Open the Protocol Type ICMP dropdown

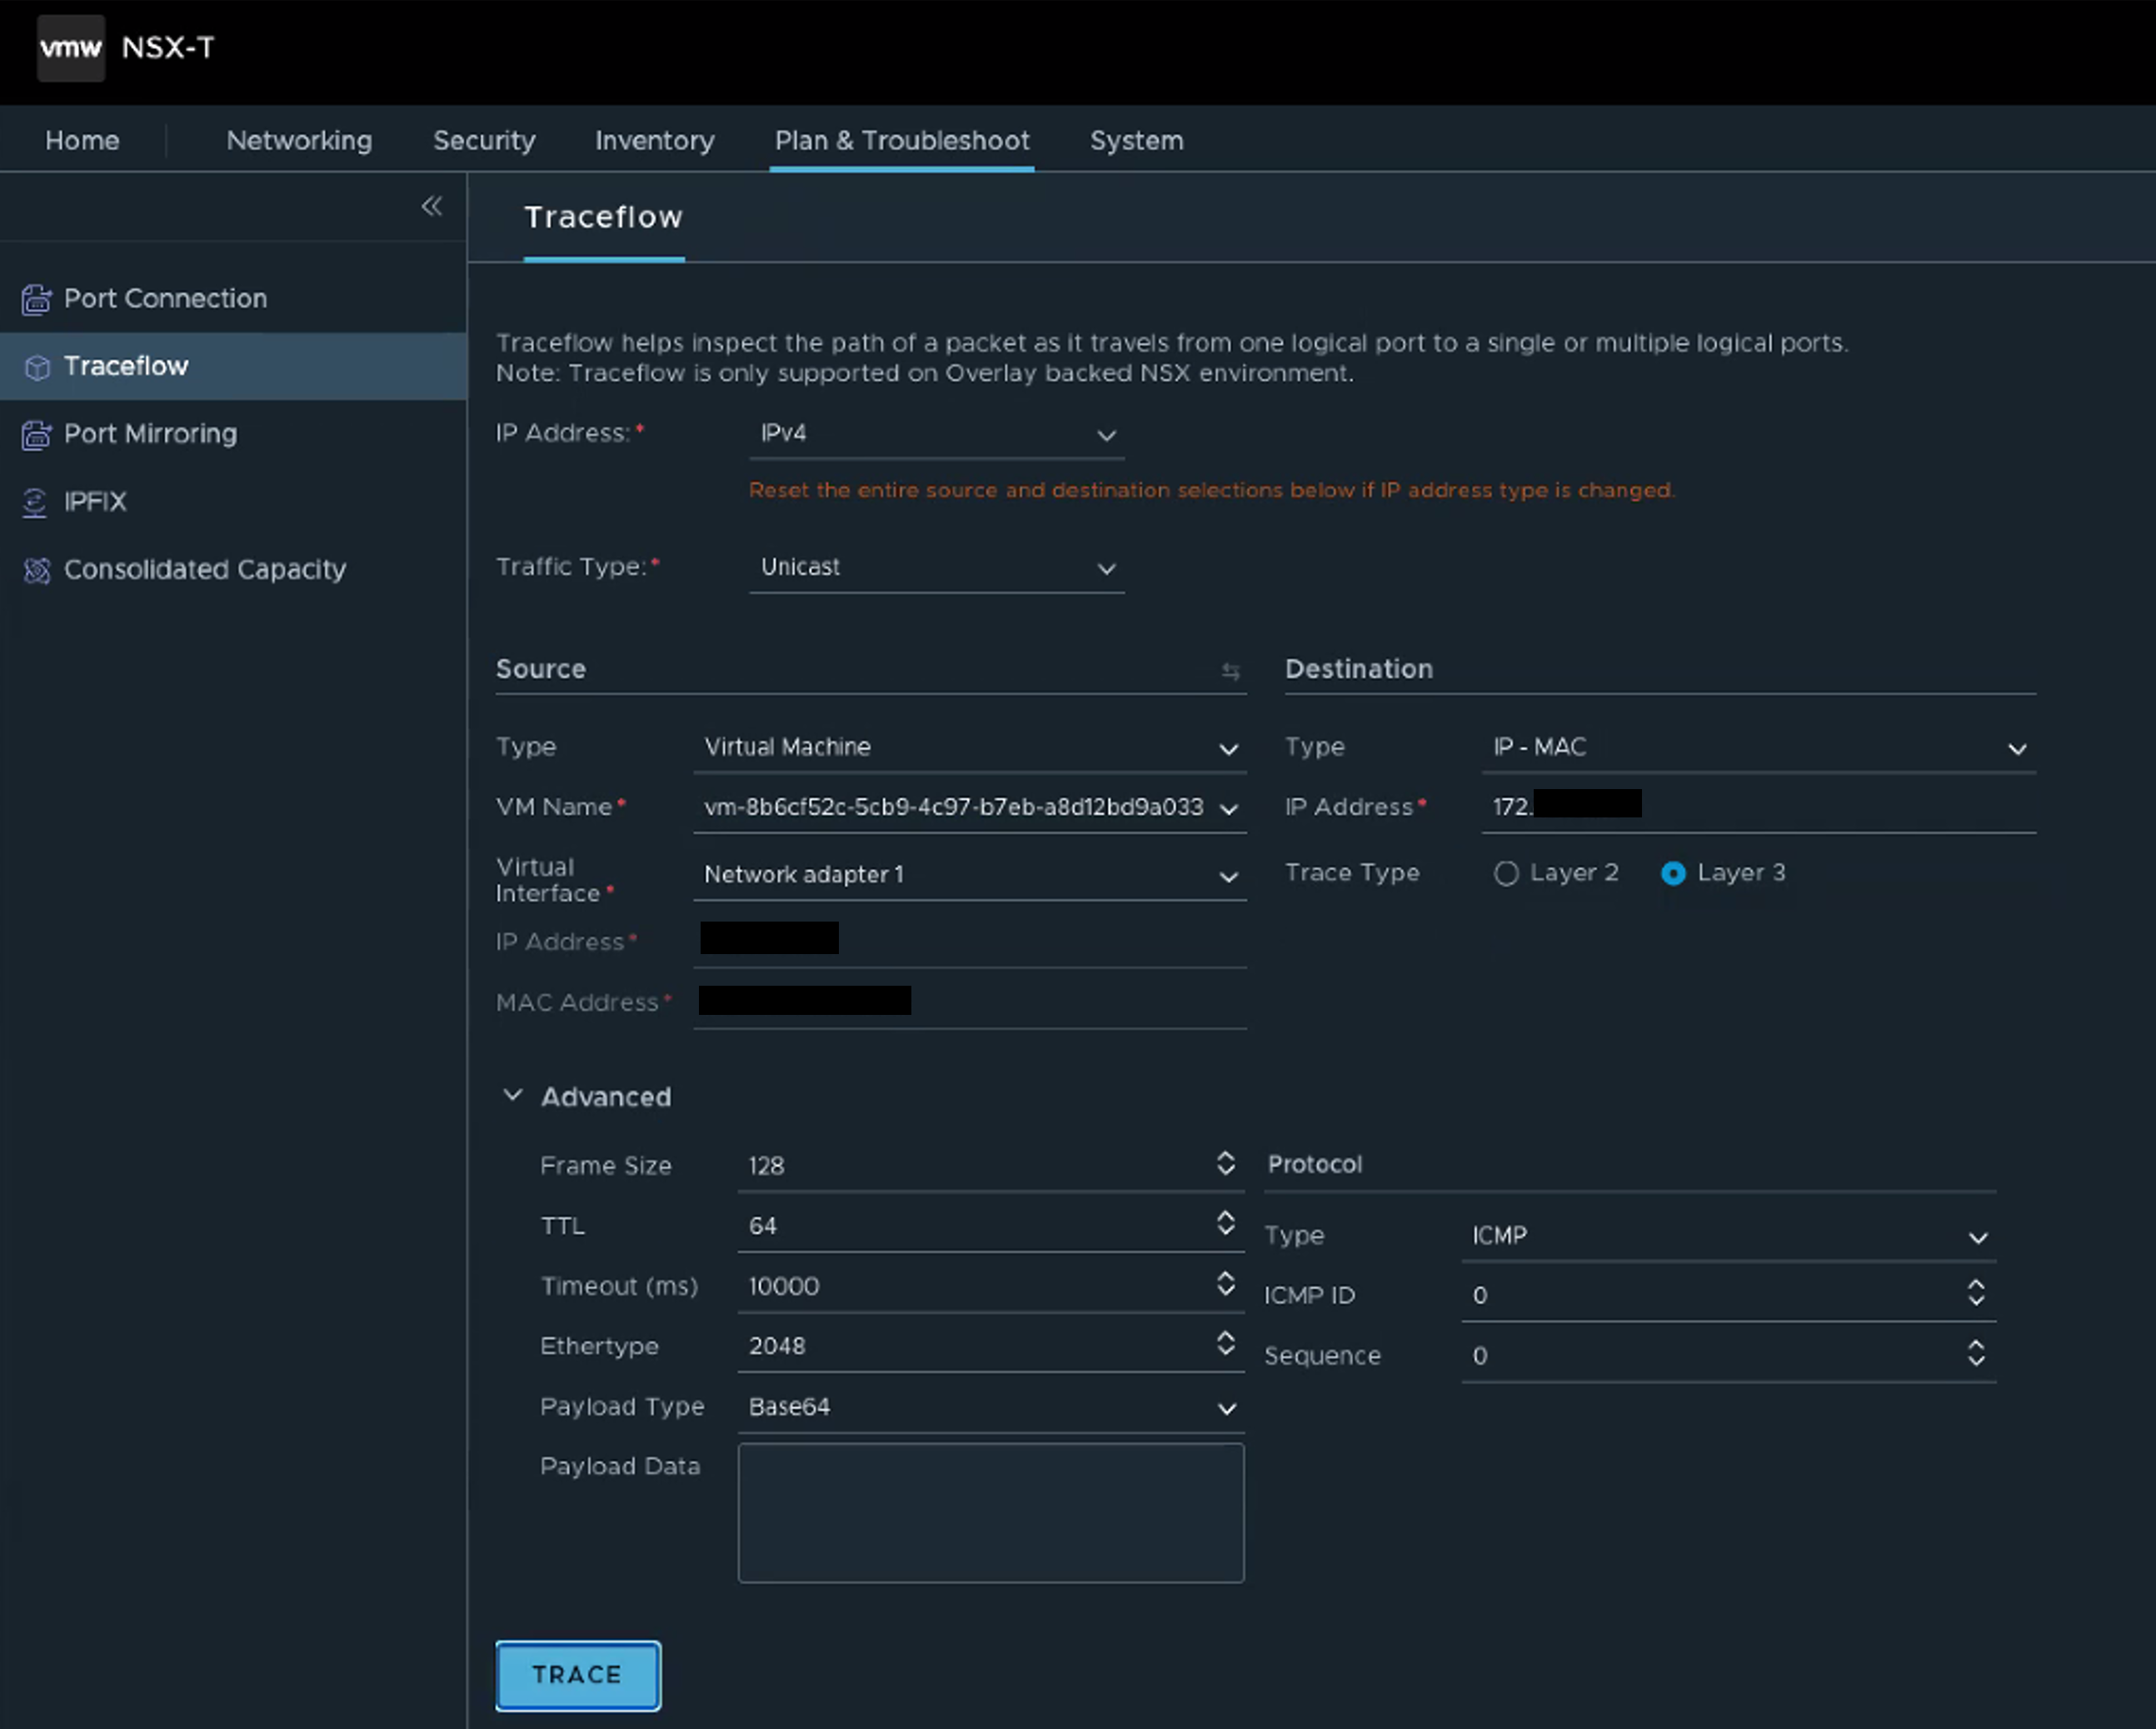(x=1729, y=1236)
